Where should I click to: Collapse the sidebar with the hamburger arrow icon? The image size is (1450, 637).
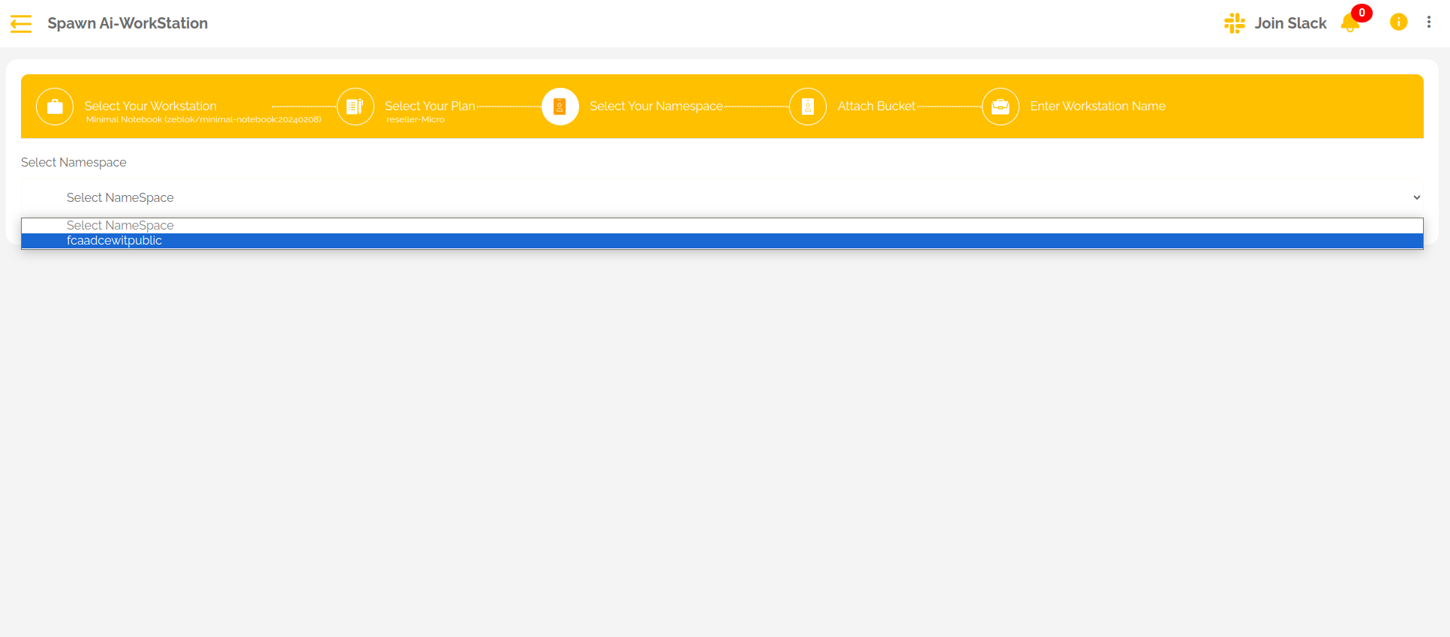point(21,24)
